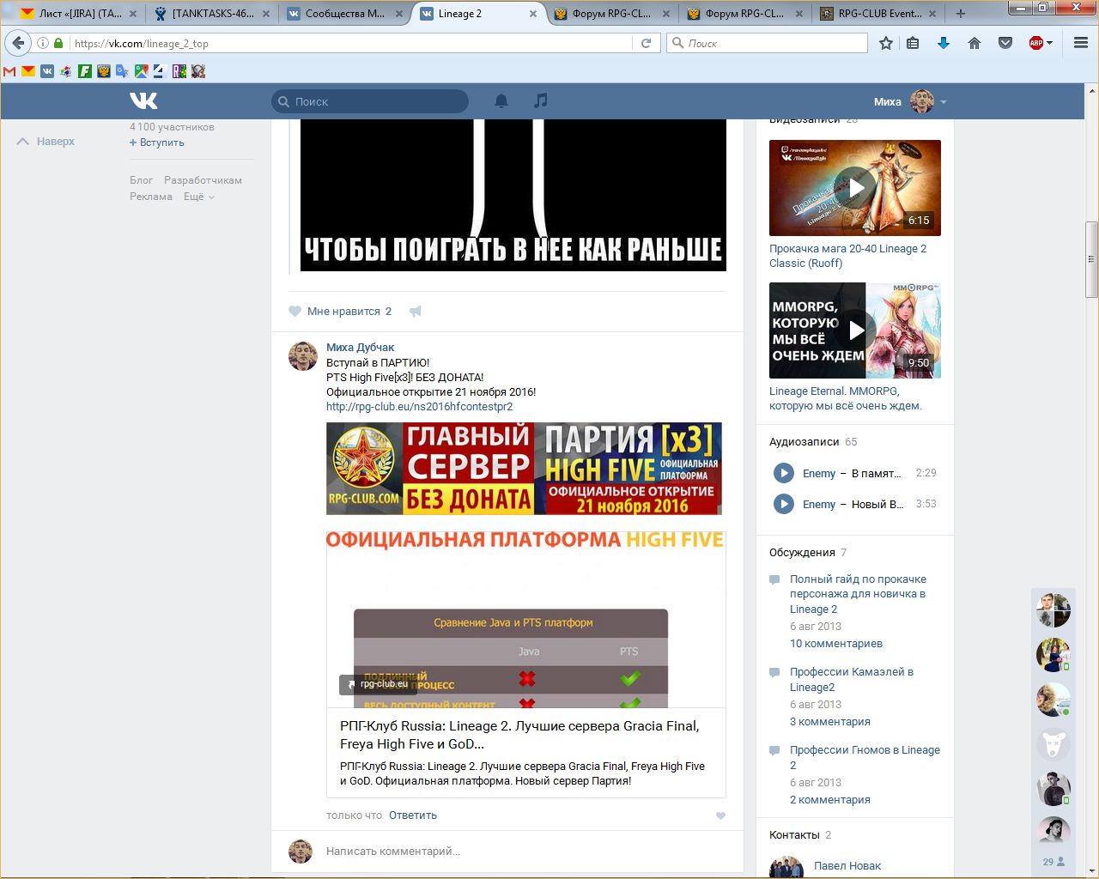Click the VK logo in the page header

point(143,101)
